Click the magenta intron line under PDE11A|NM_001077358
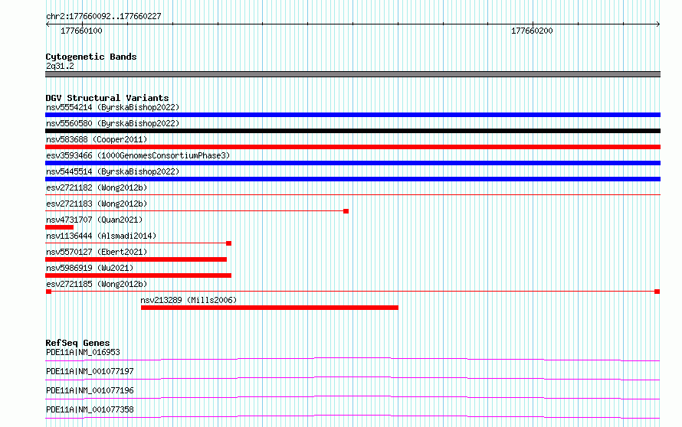This screenshot has height=427, width=682. point(352,416)
